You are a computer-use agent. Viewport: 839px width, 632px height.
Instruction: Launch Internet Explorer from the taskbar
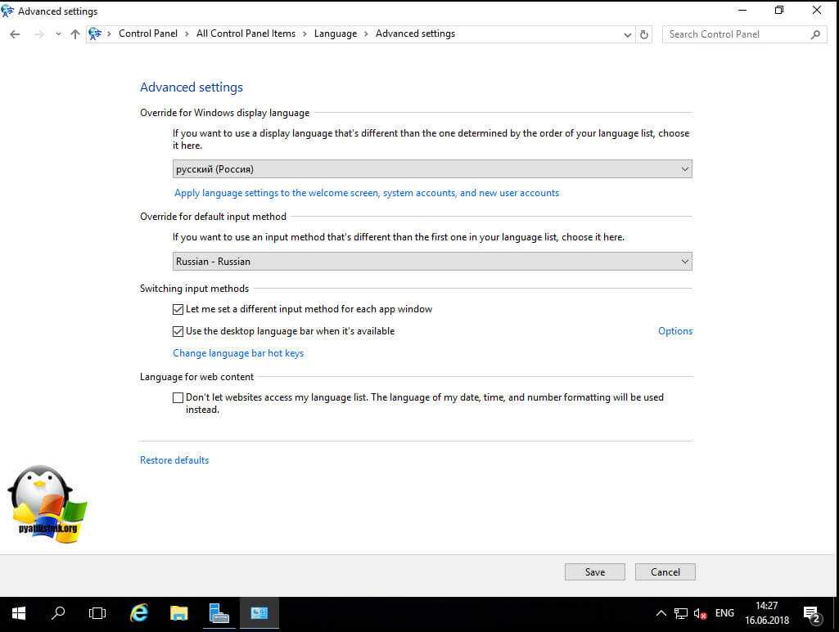pos(140,612)
